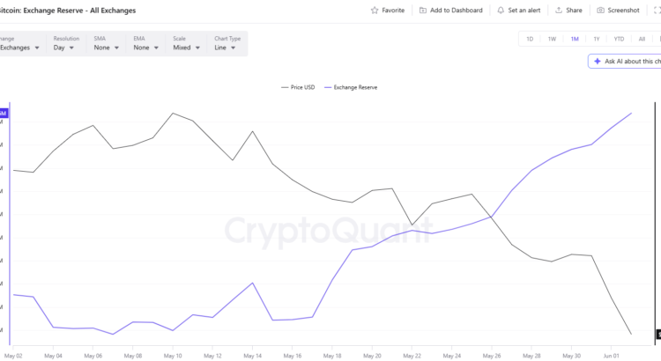Click the May 10 axis label
The image size is (661, 361).
(173, 356)
